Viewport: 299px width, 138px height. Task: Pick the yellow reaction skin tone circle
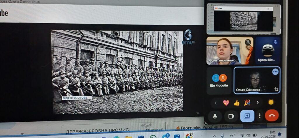pos(271,102)
